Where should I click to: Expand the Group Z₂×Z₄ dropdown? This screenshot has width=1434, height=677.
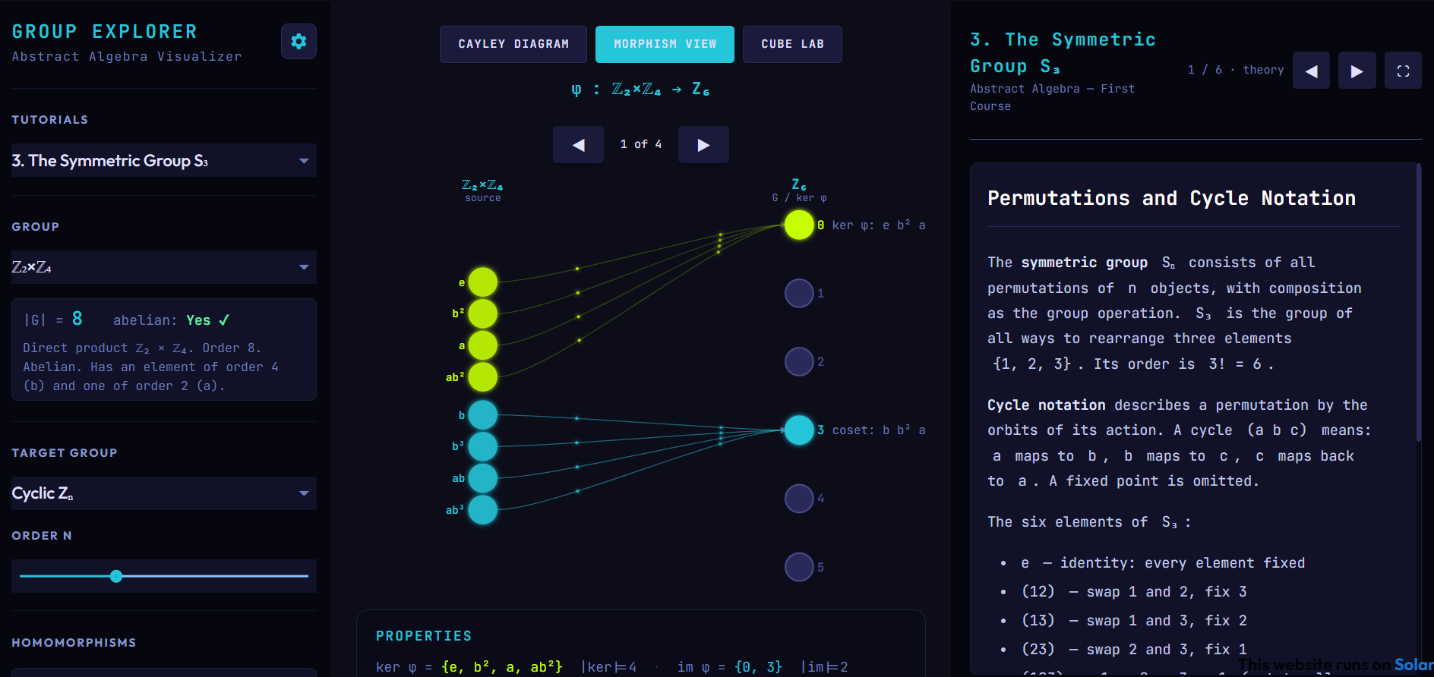coord(163,267)
